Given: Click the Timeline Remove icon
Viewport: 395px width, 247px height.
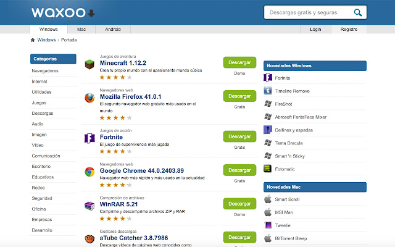Looking at the screenshot, I should (x=268, y=91).
